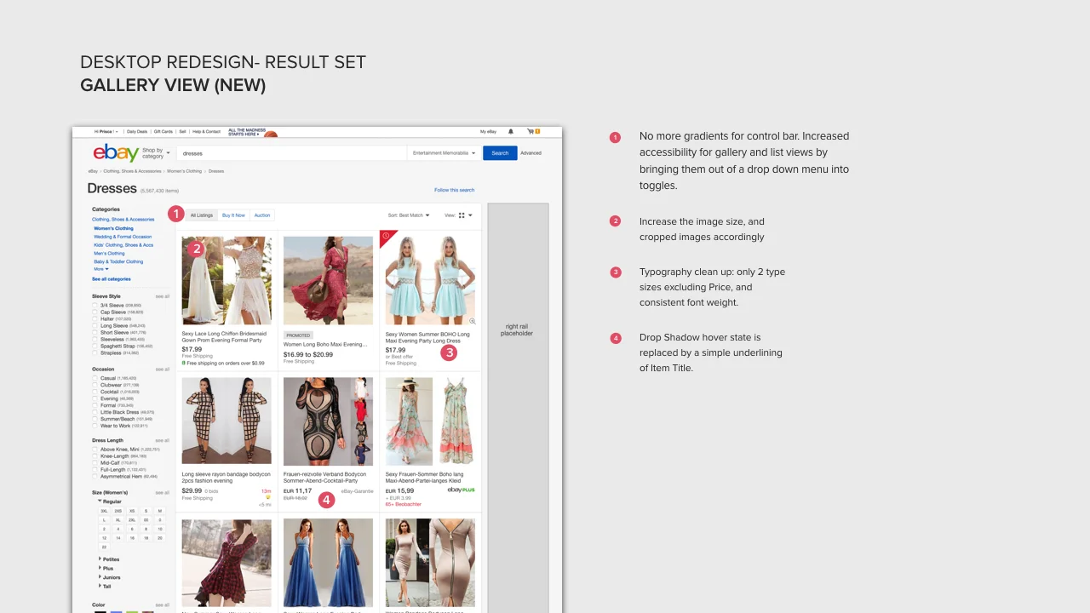Open the All The Madness Starts Here banner
This screenshot has width=1090, height=613.
253,132
